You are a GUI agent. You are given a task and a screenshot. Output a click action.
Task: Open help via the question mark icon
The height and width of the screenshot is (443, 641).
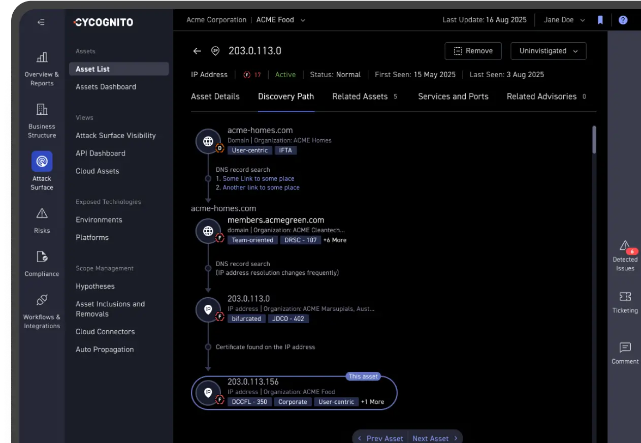click(623, 20)
